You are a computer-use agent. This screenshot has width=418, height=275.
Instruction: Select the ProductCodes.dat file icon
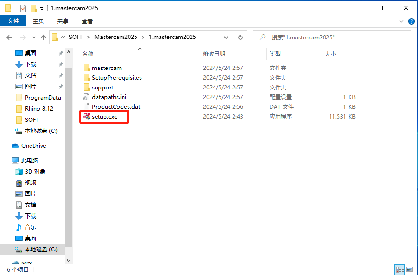point(86,107)
